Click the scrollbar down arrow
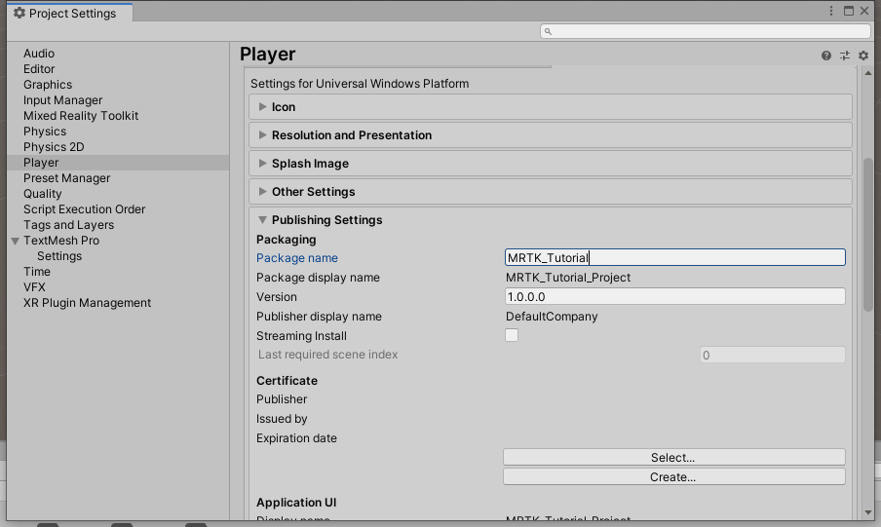This screenshot has height=527, width=881. [868, 512]
